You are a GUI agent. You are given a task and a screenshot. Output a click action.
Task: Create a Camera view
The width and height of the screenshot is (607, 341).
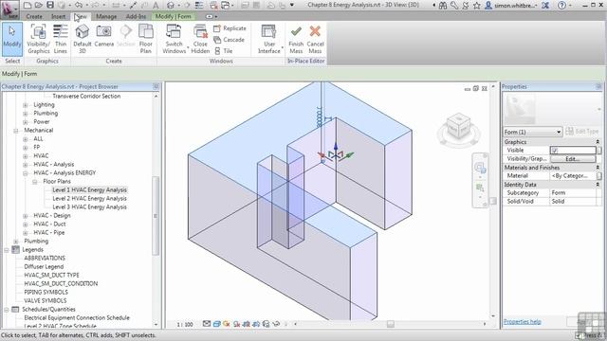pos(103,37)
